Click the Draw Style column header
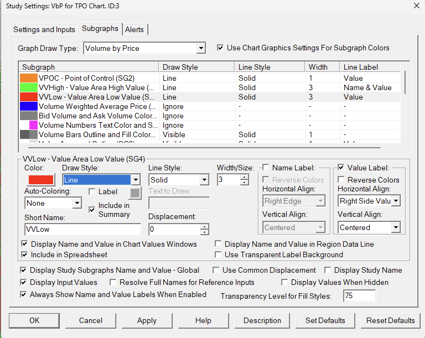 197,67
